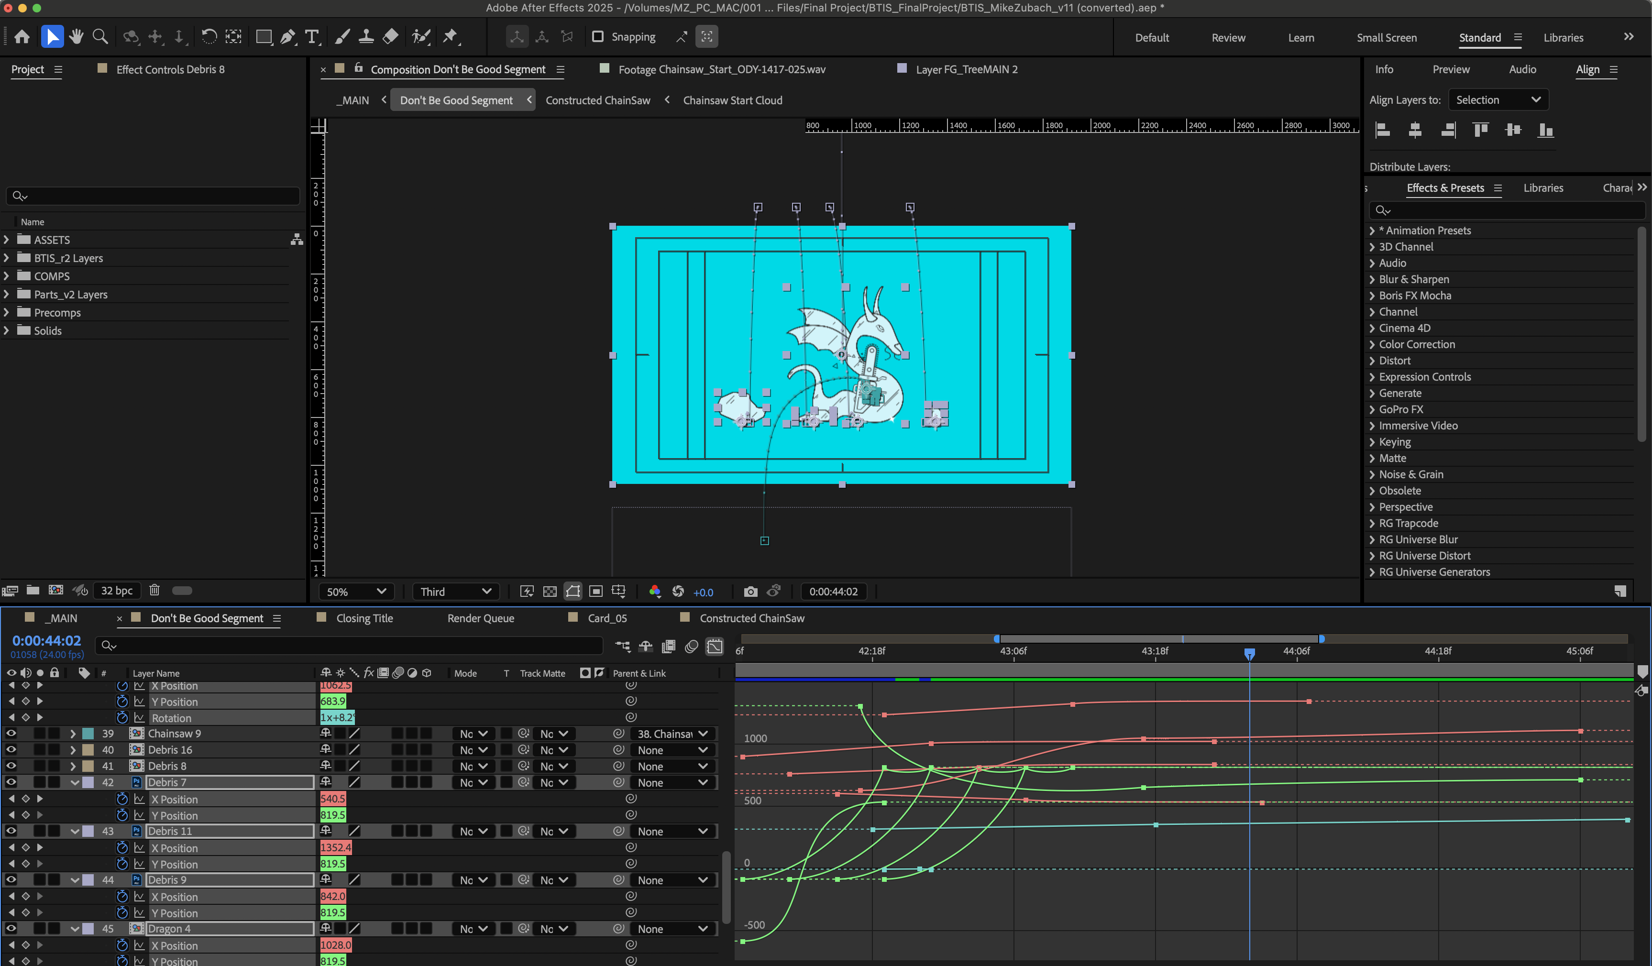Expand the Color Correction effects category
Viewport: 1652px width, 966px height.
pos(1372,345)
